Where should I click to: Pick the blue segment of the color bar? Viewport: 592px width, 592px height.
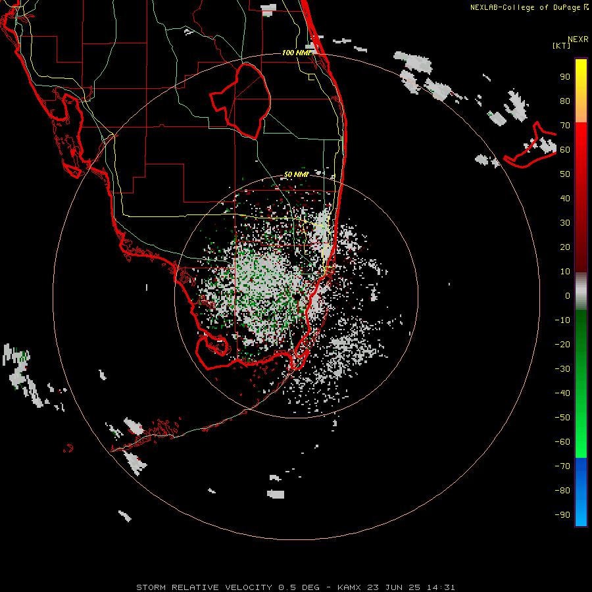(581, 491)
